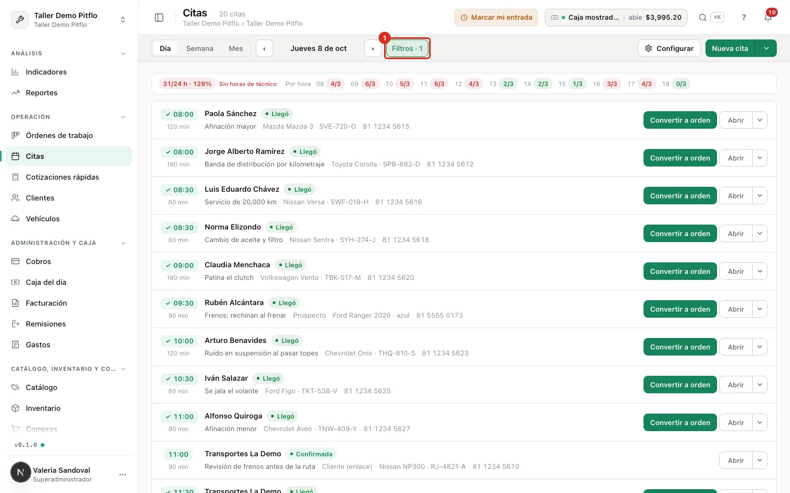Open the search icon
This screenshot has width=790, height=493.
[x=702, y=18]
